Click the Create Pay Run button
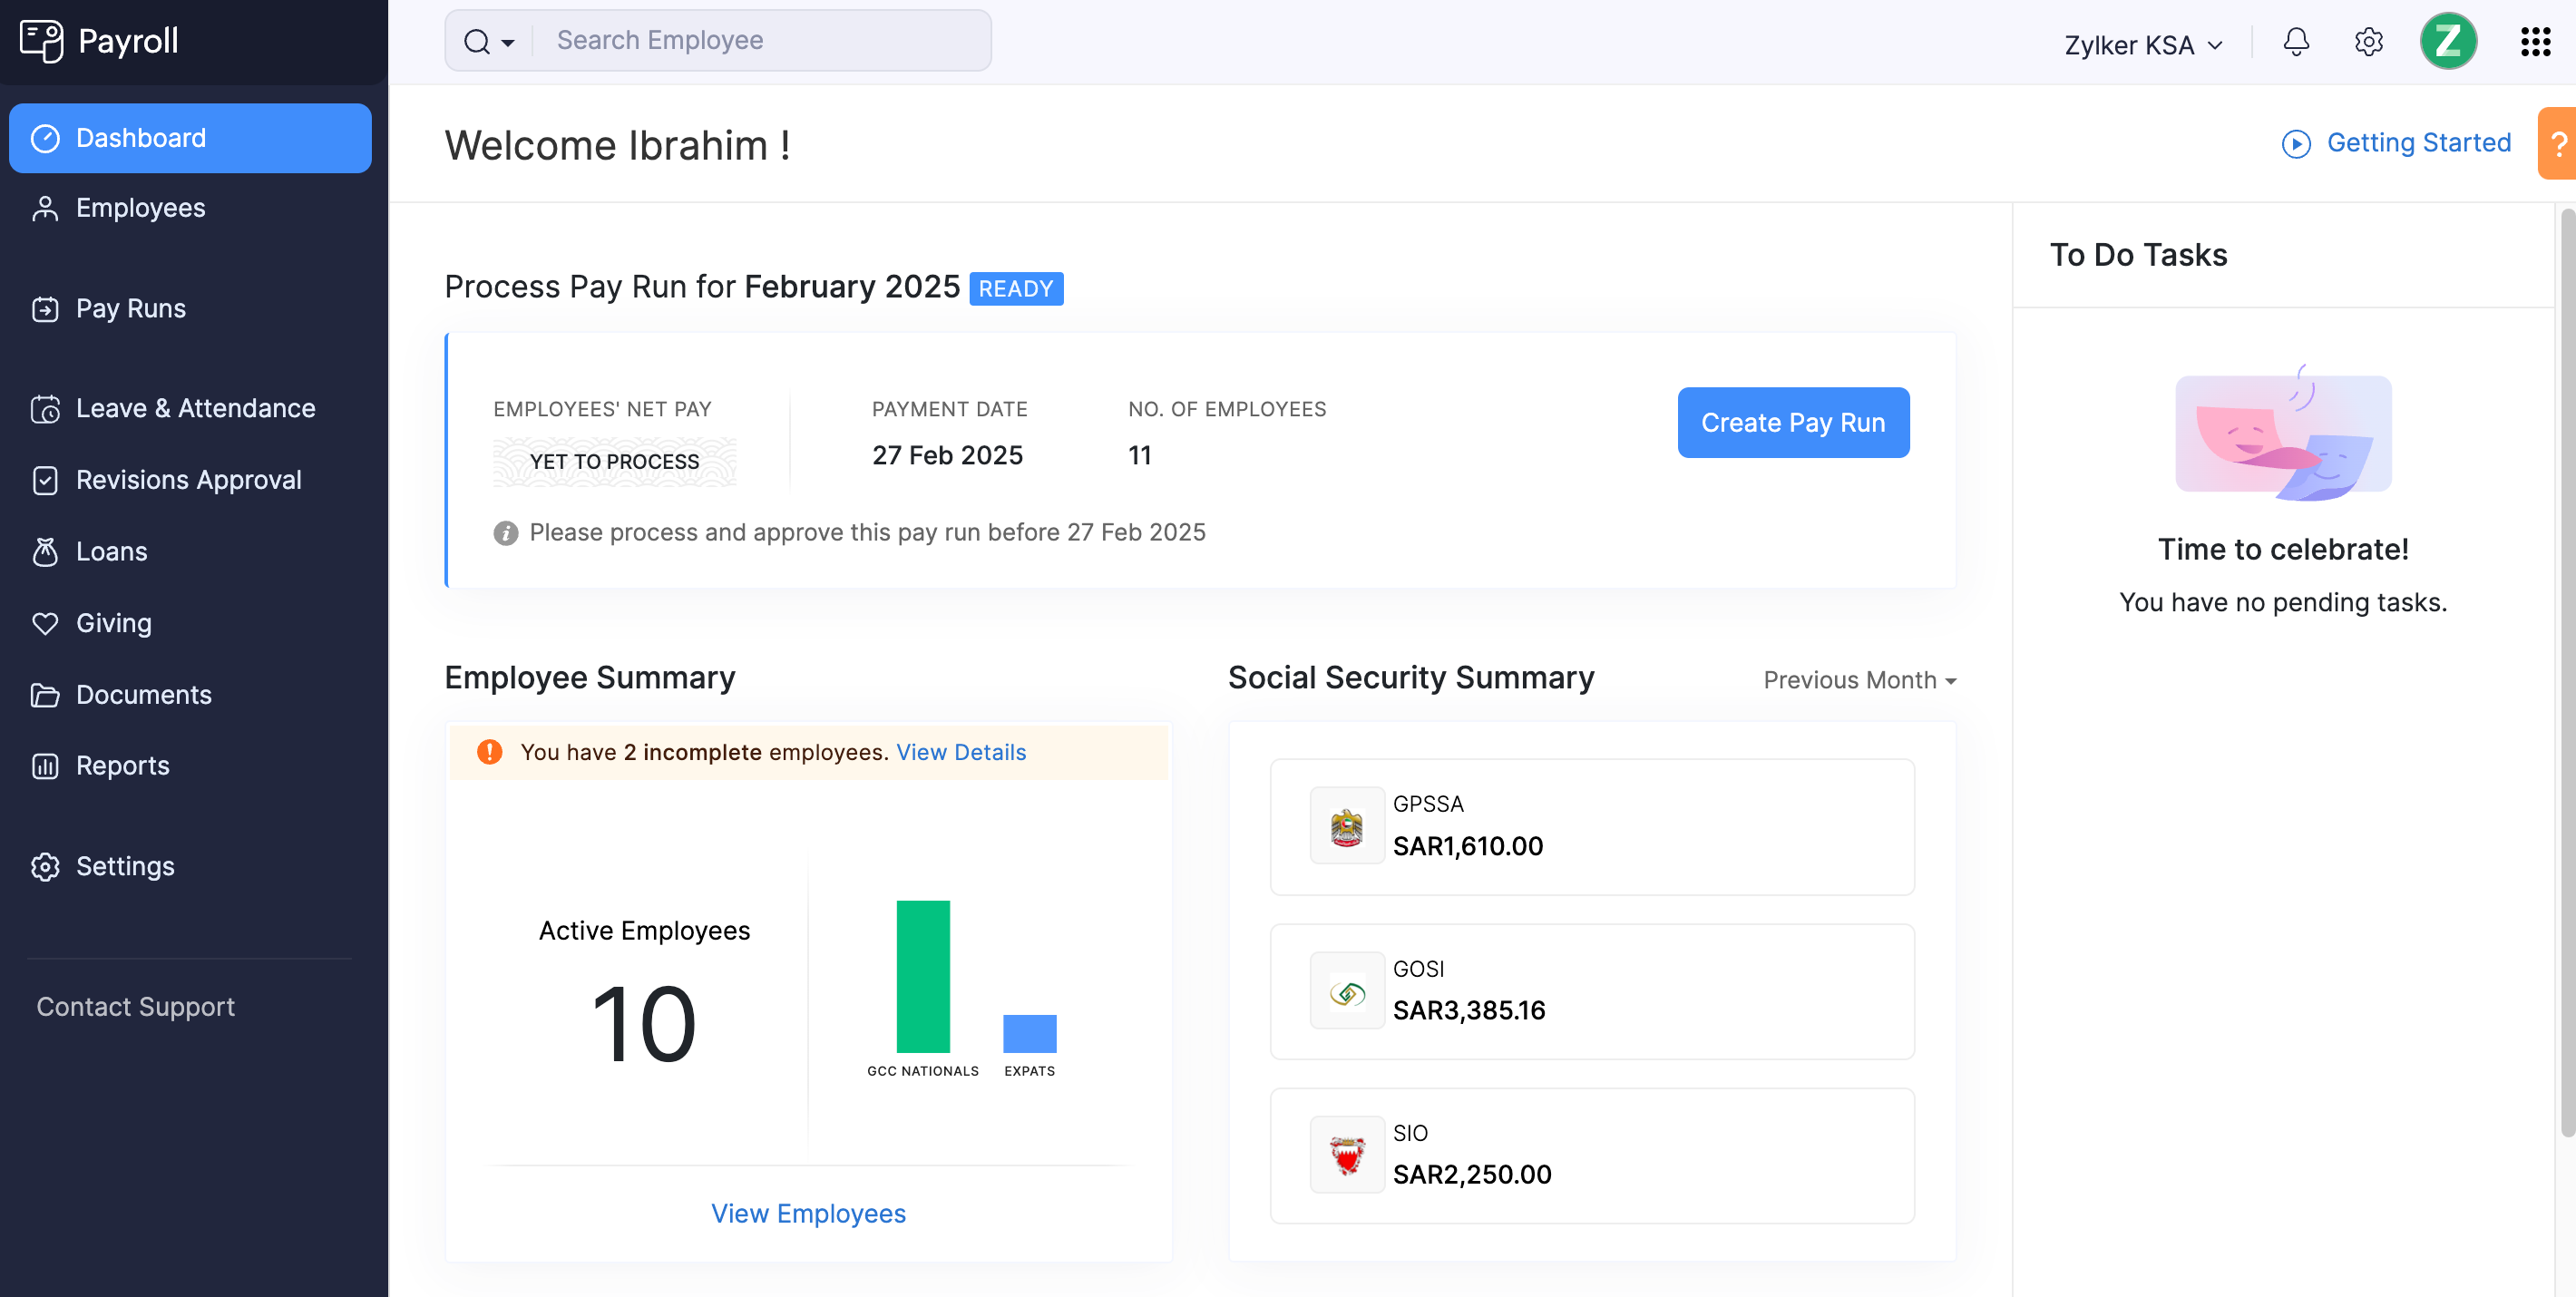The width and height of the screenshot is (2576, 1297). pos(1794,422)
